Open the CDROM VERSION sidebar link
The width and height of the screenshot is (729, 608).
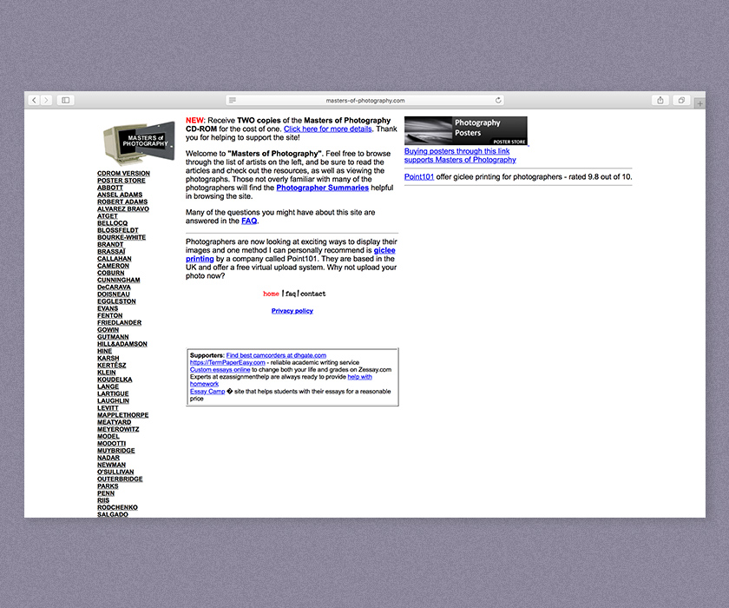click(x=123, y=174)
